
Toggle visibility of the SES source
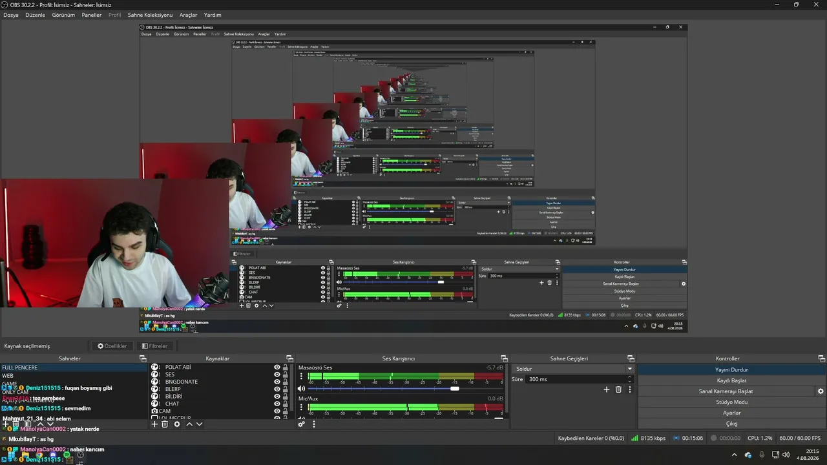pos(277,374)
